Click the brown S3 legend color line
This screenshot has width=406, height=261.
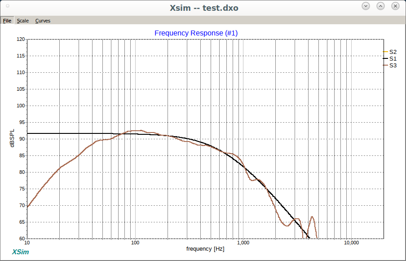pyautogui.click(x=385, y=65)
